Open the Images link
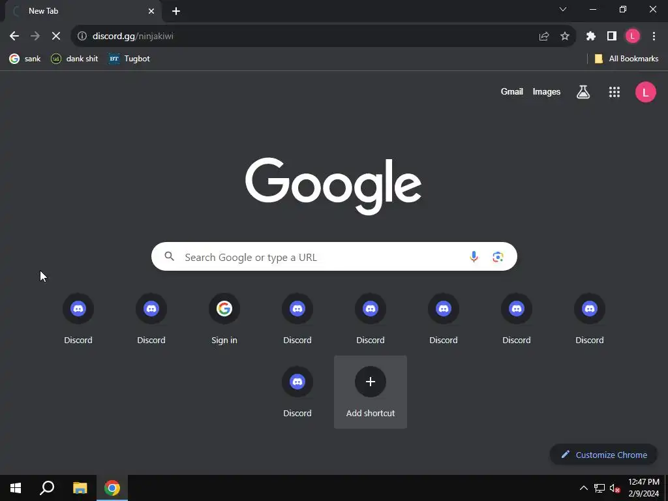668x501 pixels. (x=547, y=91)
